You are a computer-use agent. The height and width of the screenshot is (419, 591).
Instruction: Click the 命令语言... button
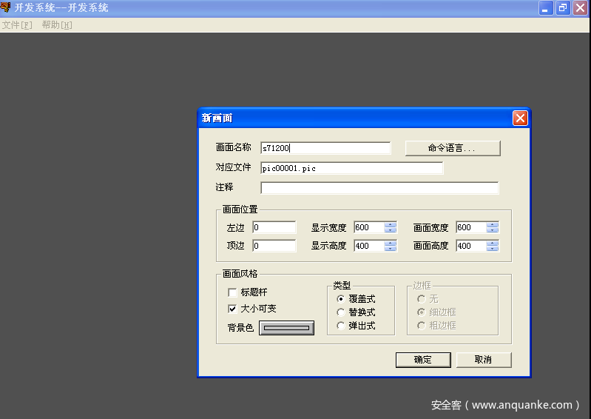coord(453,148)
